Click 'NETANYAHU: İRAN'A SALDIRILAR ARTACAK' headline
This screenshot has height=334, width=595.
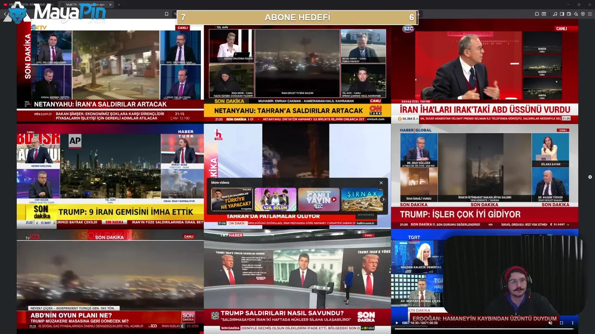coord(100,104)
